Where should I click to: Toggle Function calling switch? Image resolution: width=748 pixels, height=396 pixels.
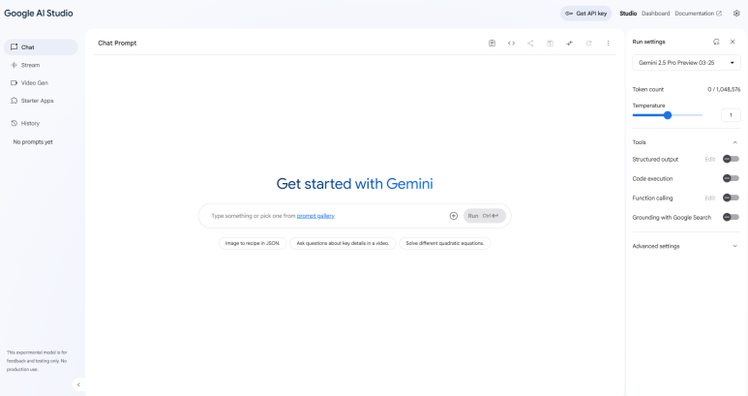pos(731,198)
